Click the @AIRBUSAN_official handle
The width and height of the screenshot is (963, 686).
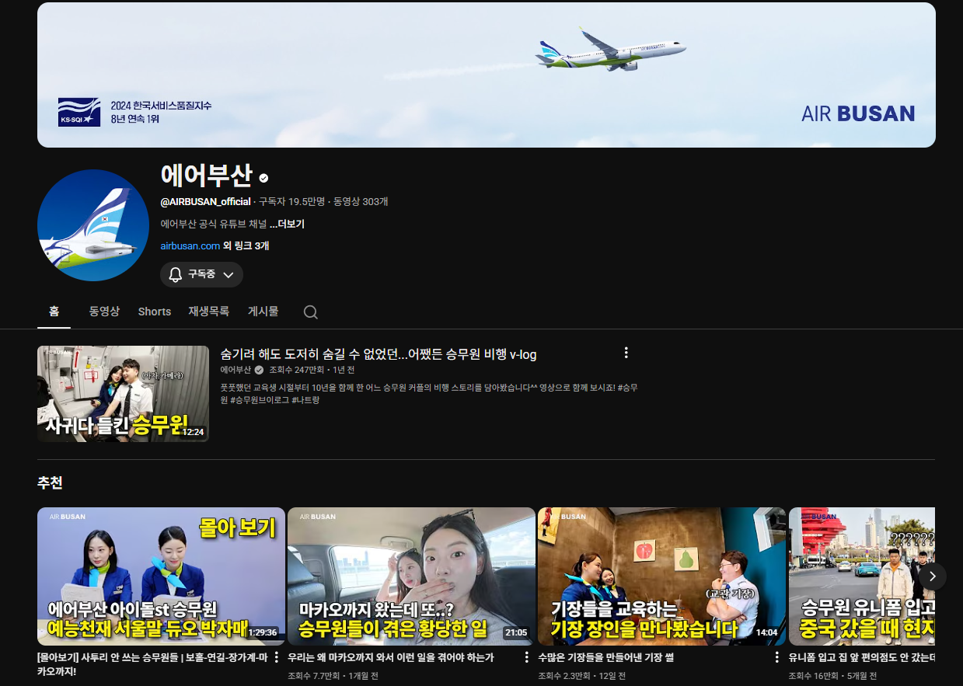[206, 202]
